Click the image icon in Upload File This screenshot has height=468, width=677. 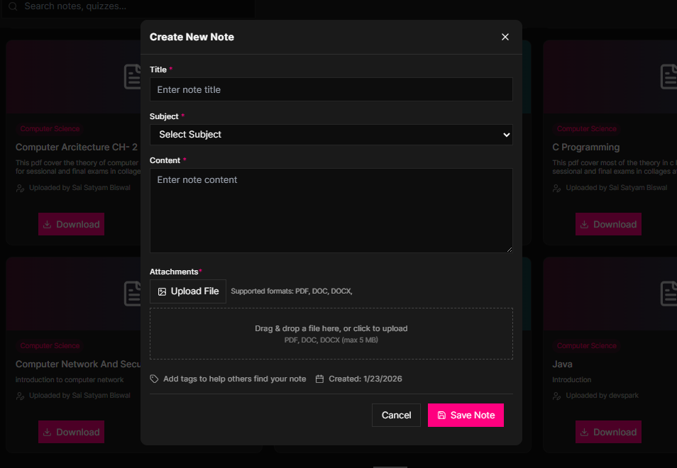[x=162, y=291]
